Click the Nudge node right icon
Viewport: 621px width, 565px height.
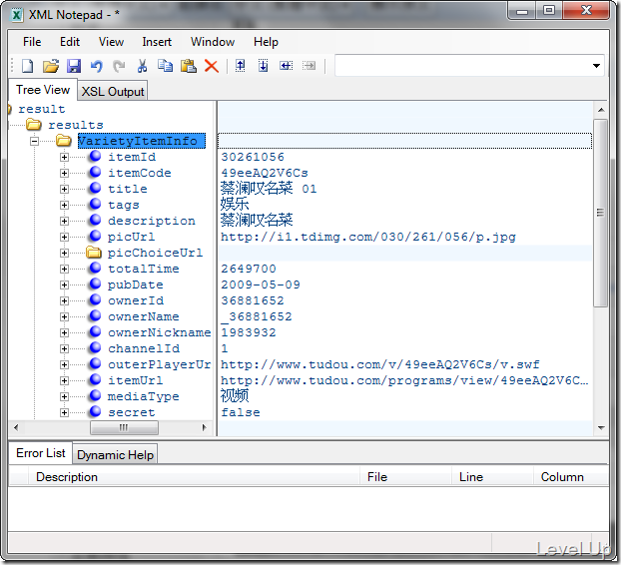(x=309, y=66)
